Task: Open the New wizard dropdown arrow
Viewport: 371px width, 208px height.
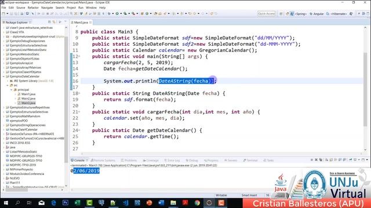Action: point(8,14)
